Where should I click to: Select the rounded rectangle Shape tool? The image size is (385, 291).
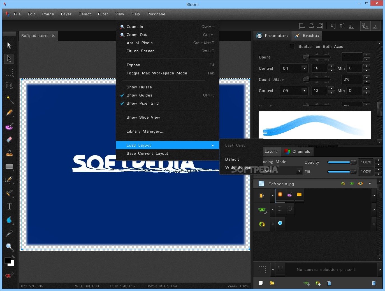(9, 166)
